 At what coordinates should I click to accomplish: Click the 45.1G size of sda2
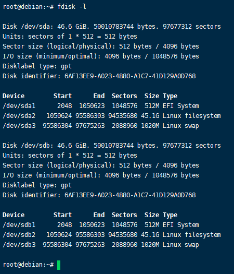click(x=150, y=116)
